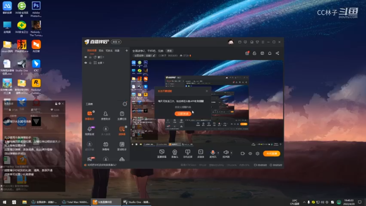Image resolution: width=366 pixels, height=206 pixels.
Task: Switch to Studio One taskbar window
Action: coord(136,202)
